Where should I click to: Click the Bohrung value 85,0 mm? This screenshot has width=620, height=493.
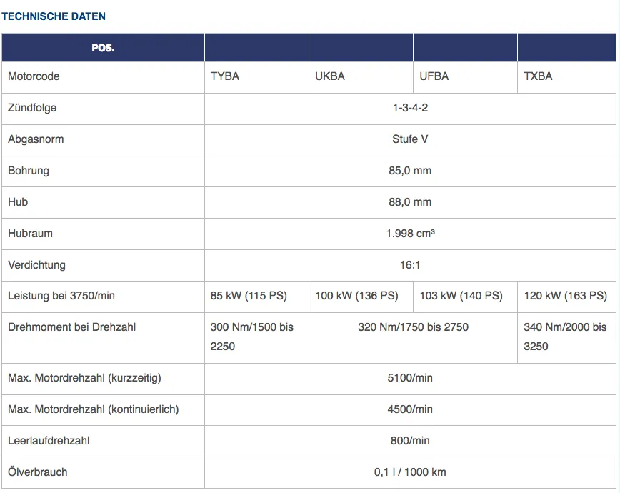[410, 171]
